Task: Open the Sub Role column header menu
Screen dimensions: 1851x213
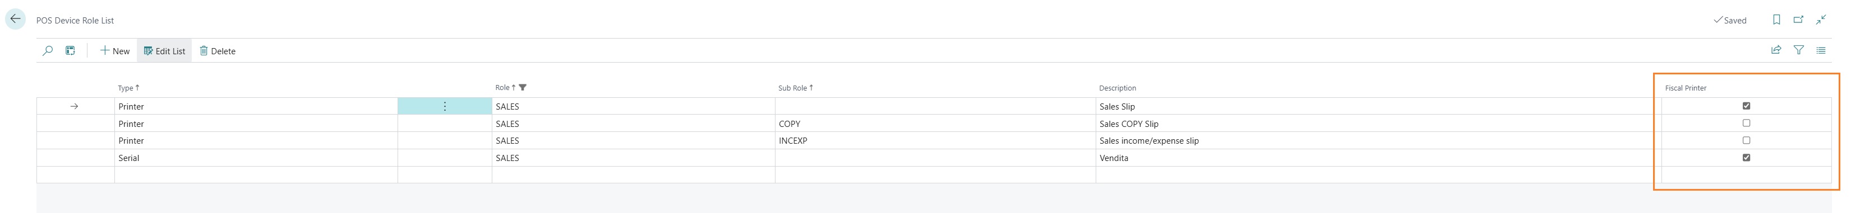Action: point(796,88)
